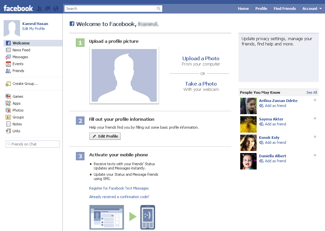Viewport: 325px width, 231px height.
Task: Click the mobile phone illustration image
Action: (148, 217)
